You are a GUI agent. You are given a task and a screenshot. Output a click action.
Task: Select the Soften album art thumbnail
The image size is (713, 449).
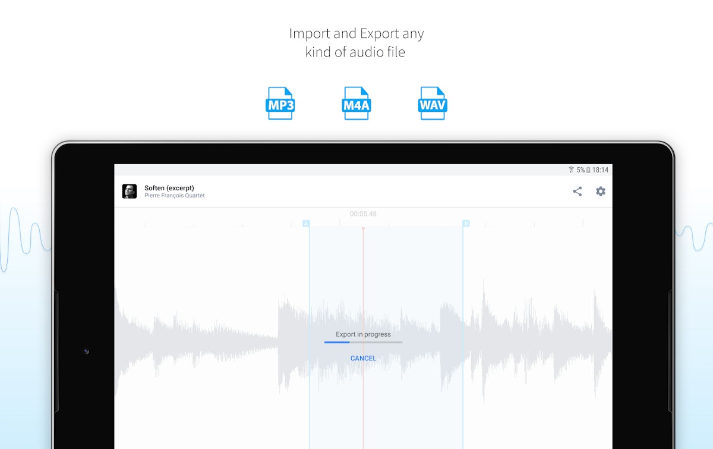point(130,191)
